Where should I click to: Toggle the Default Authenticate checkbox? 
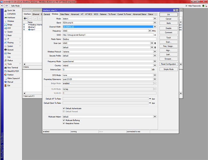click(64, 108)
